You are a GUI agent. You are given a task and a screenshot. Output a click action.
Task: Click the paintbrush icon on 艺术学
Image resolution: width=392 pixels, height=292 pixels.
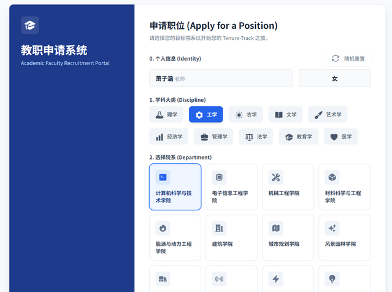[318, 115]
